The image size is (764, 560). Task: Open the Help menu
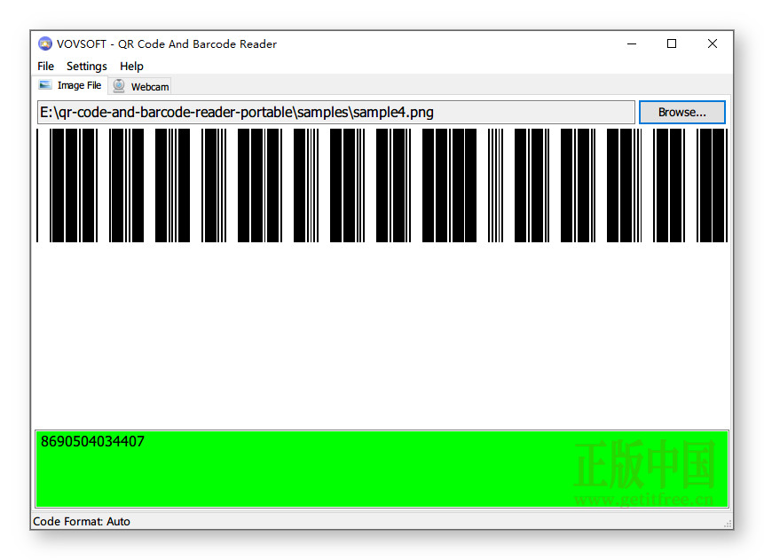point(131,67)
